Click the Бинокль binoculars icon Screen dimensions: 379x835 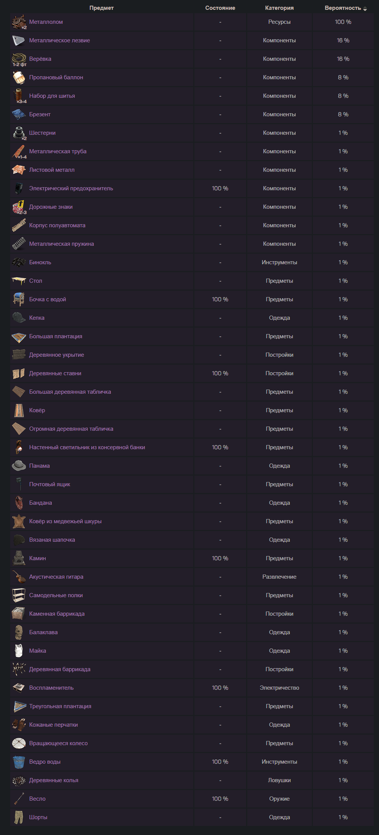[x=19, y=262]
